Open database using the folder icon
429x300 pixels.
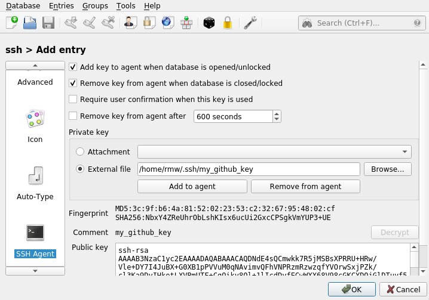pyautogui.click(x=30, y=23)
